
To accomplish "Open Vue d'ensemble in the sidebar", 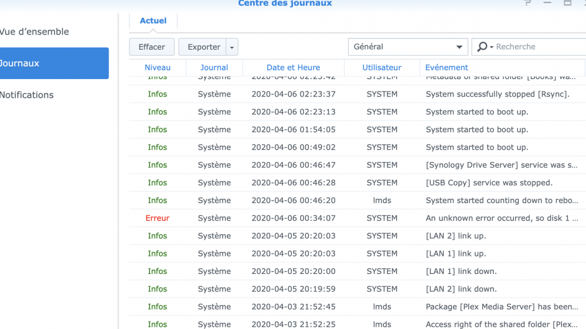I will coord(35,32).
